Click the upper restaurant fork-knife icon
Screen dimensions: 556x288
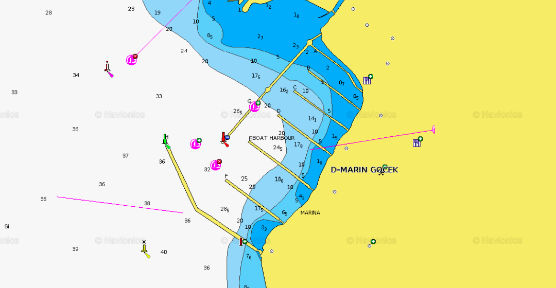click(x=368, y=80)
